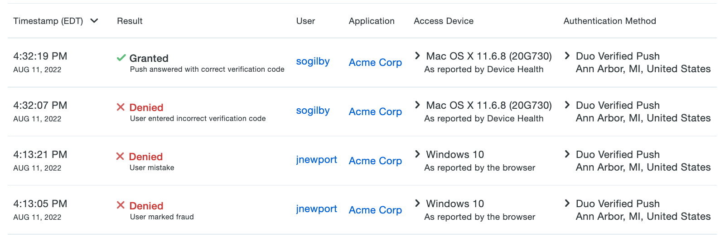Expand Windows 10 device chevron at 4:13:05 PM
This screenshot has height=241, width=725.
pos(417,203)
